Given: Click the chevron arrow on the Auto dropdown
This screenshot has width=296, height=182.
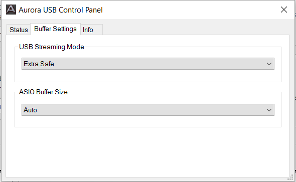Looking at the screenshot, I should pyautogui.click(x=269, y=110).
